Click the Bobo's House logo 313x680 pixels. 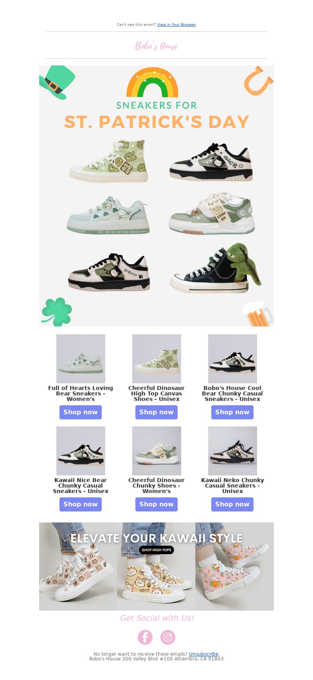pos(156,46)
